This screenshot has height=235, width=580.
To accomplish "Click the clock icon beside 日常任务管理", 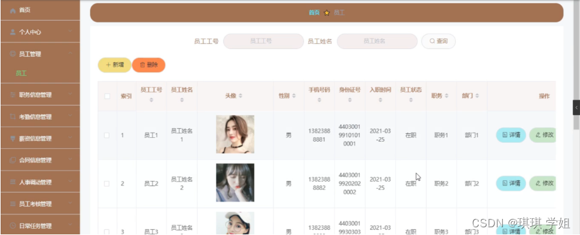I will (x=13, y=225).
